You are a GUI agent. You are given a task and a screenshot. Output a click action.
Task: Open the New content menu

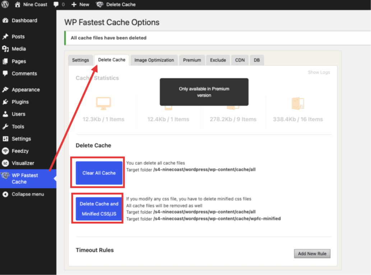[x=80, y=5]
